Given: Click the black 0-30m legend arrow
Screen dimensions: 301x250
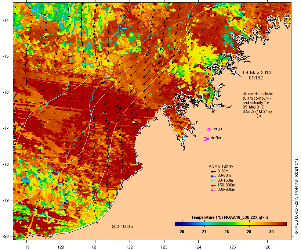Looking at the screenshot, I should [x=213, y=171].
